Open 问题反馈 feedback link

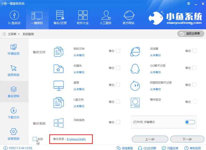point(170,148)
